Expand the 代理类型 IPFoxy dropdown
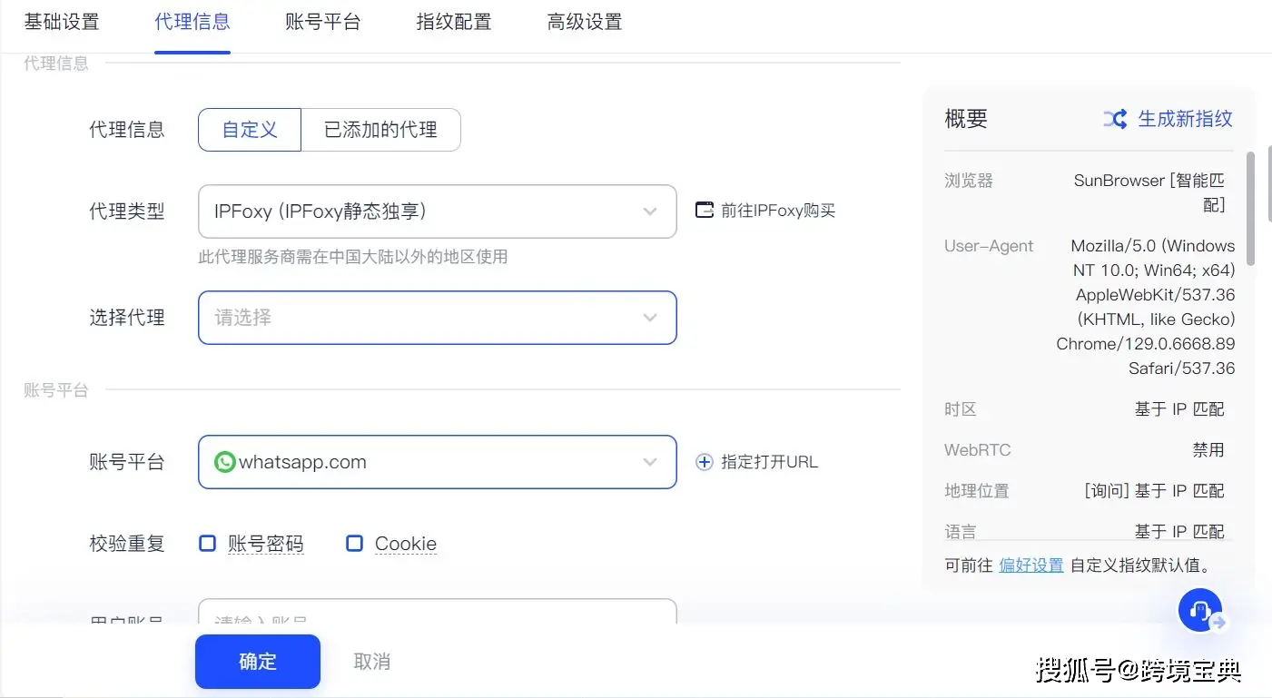Image resolution: width=1272 pixels, height=698 pixels. click(x=437, y=211)
